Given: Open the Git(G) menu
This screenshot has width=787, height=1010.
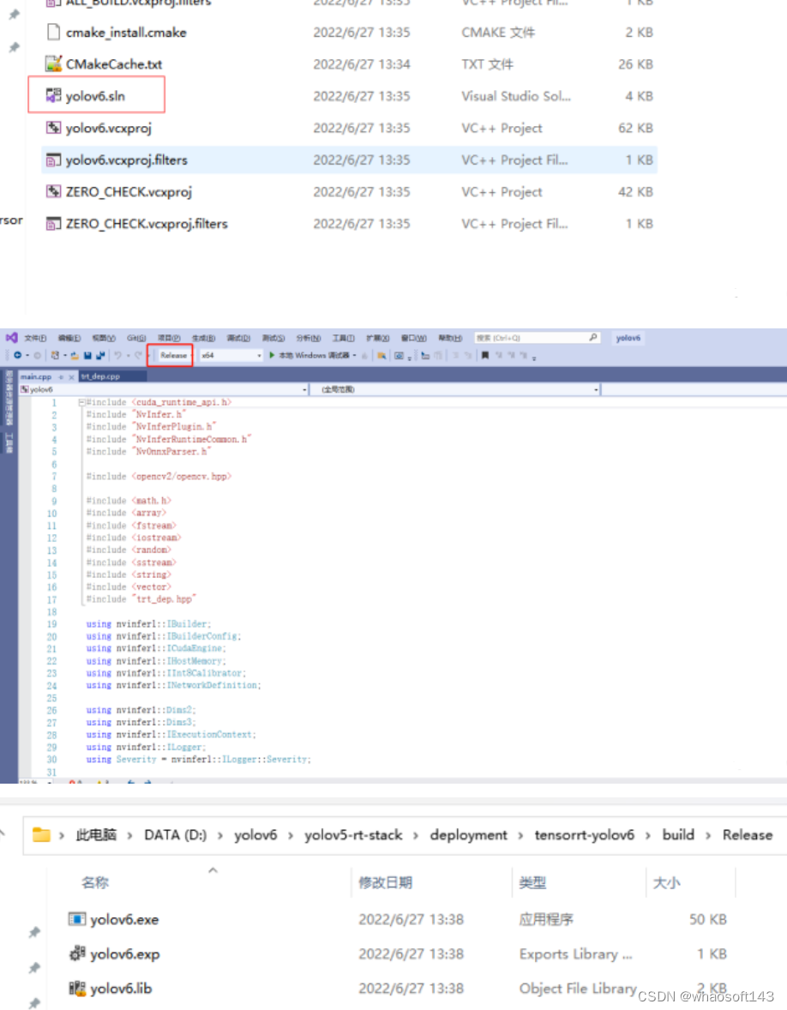Looking at the screenshot, I should pyautogui.click(x=136, y=337).
